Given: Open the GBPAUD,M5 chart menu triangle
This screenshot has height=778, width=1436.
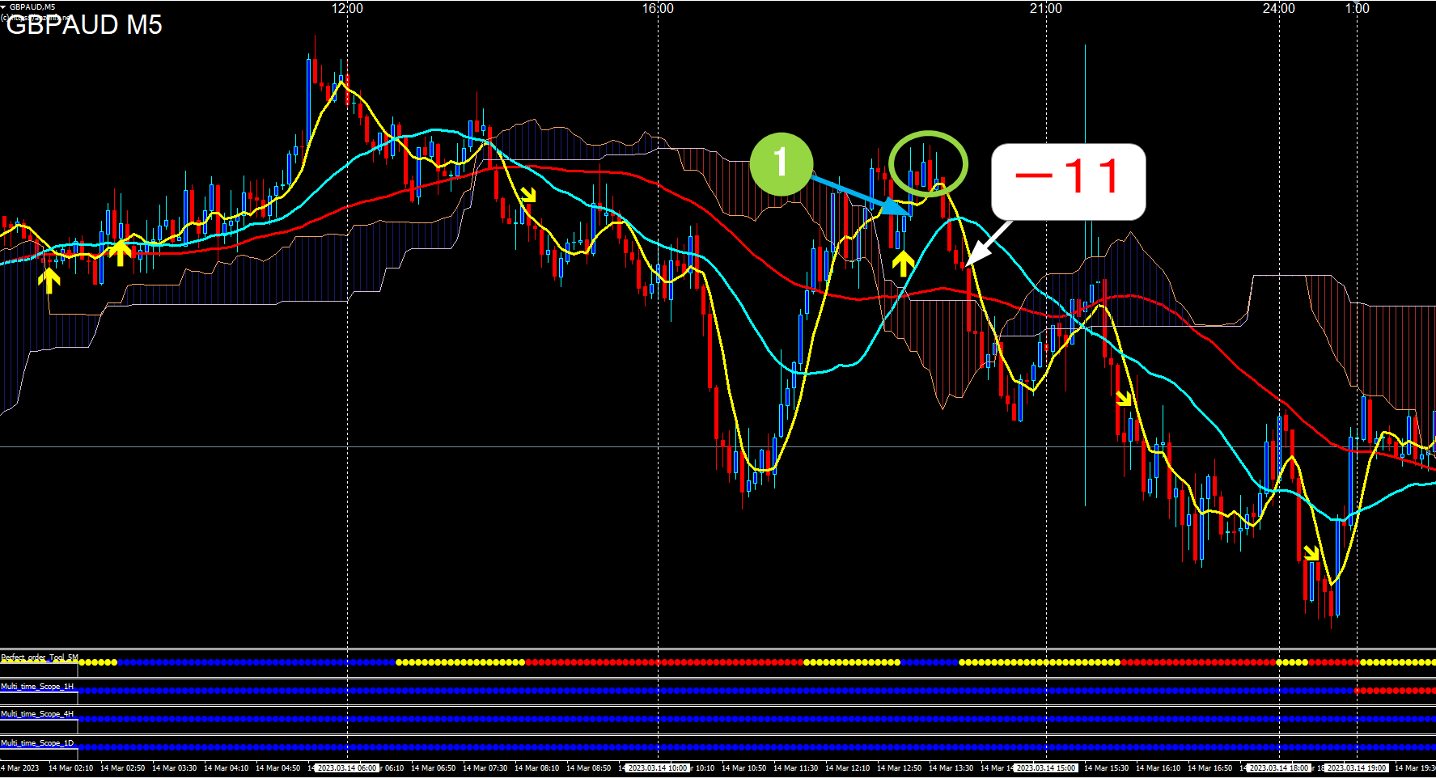Looking at the screenshot, I should click(4, 6).
